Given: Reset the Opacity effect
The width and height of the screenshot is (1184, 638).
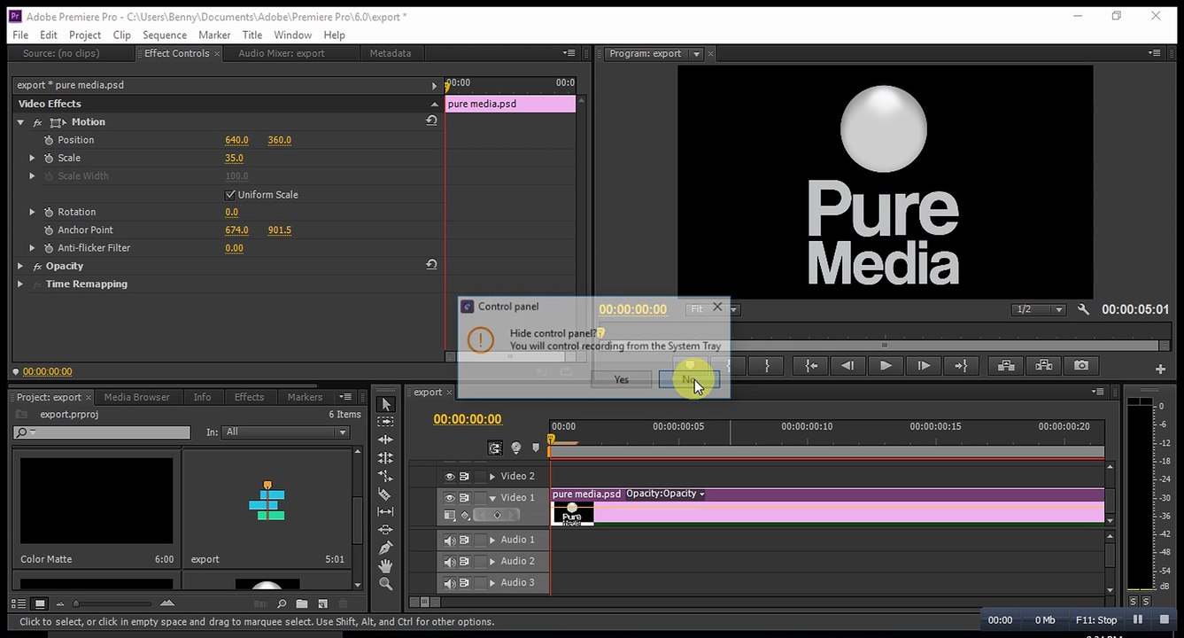Looking at the screenshot, I should pos(431,265).
